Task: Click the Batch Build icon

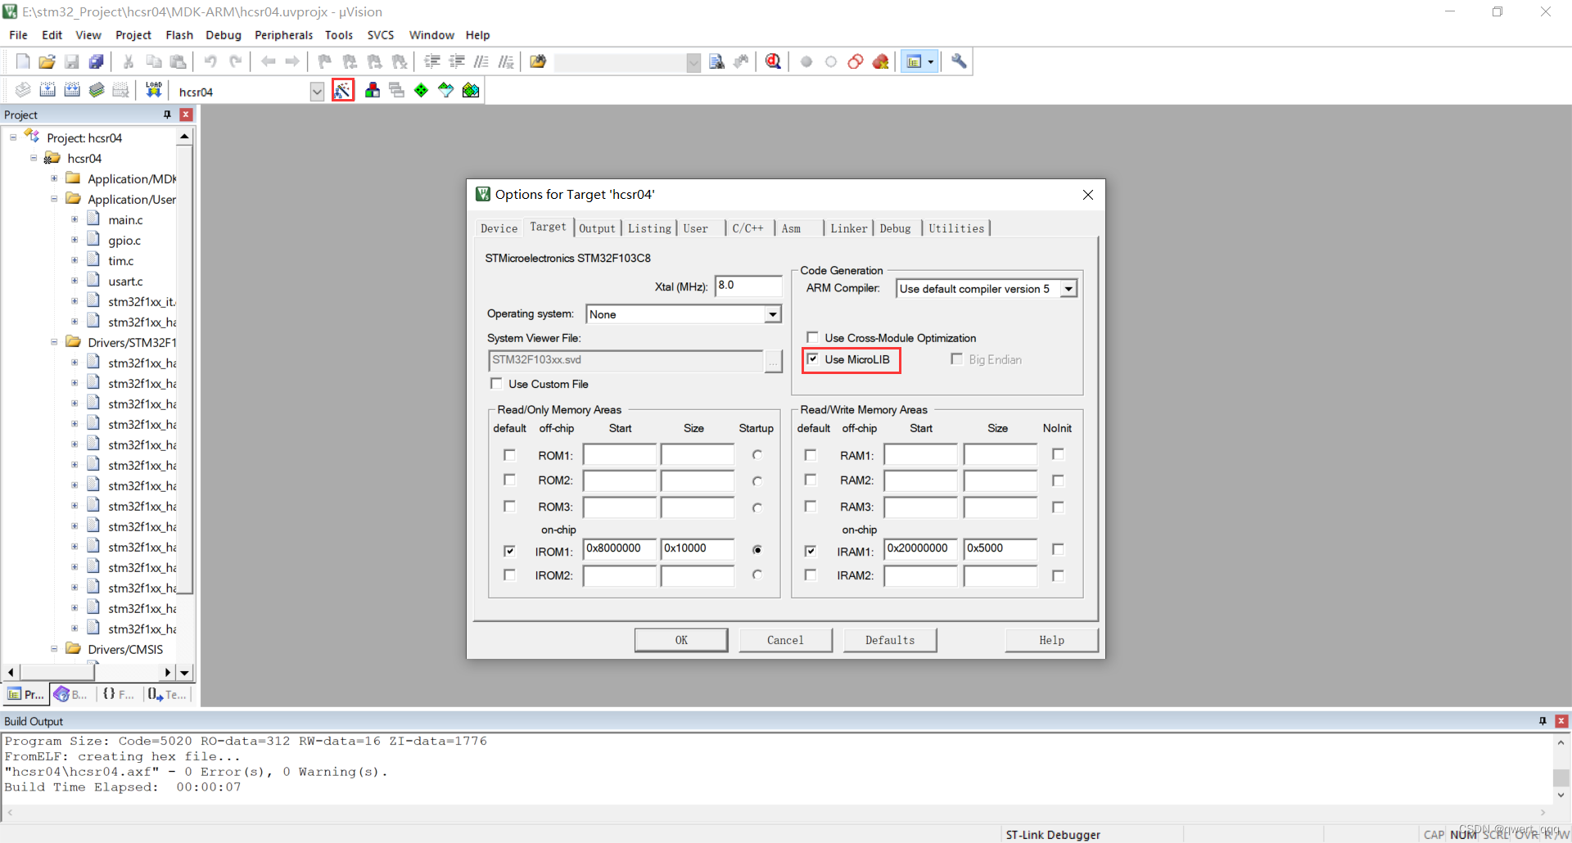Action: pos(97,90)
